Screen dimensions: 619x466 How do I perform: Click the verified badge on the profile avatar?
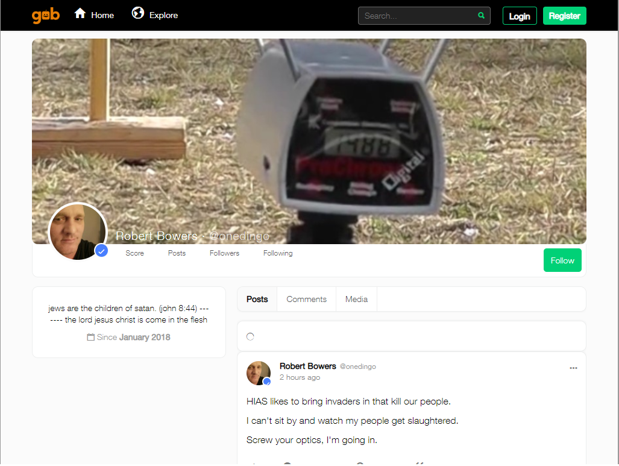coord(101,251)
